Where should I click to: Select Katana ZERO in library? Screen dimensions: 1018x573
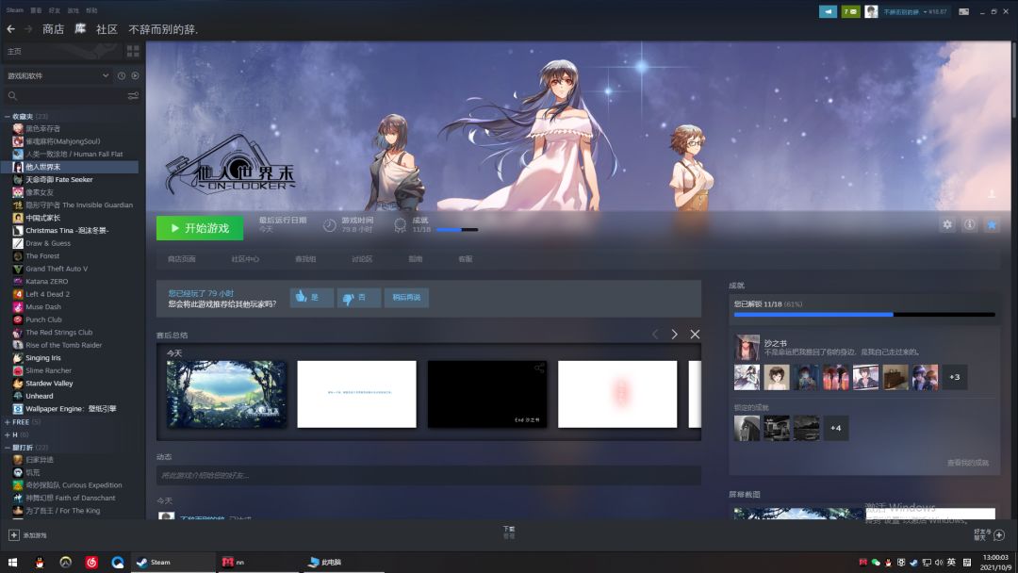click(x=47, y=282)
